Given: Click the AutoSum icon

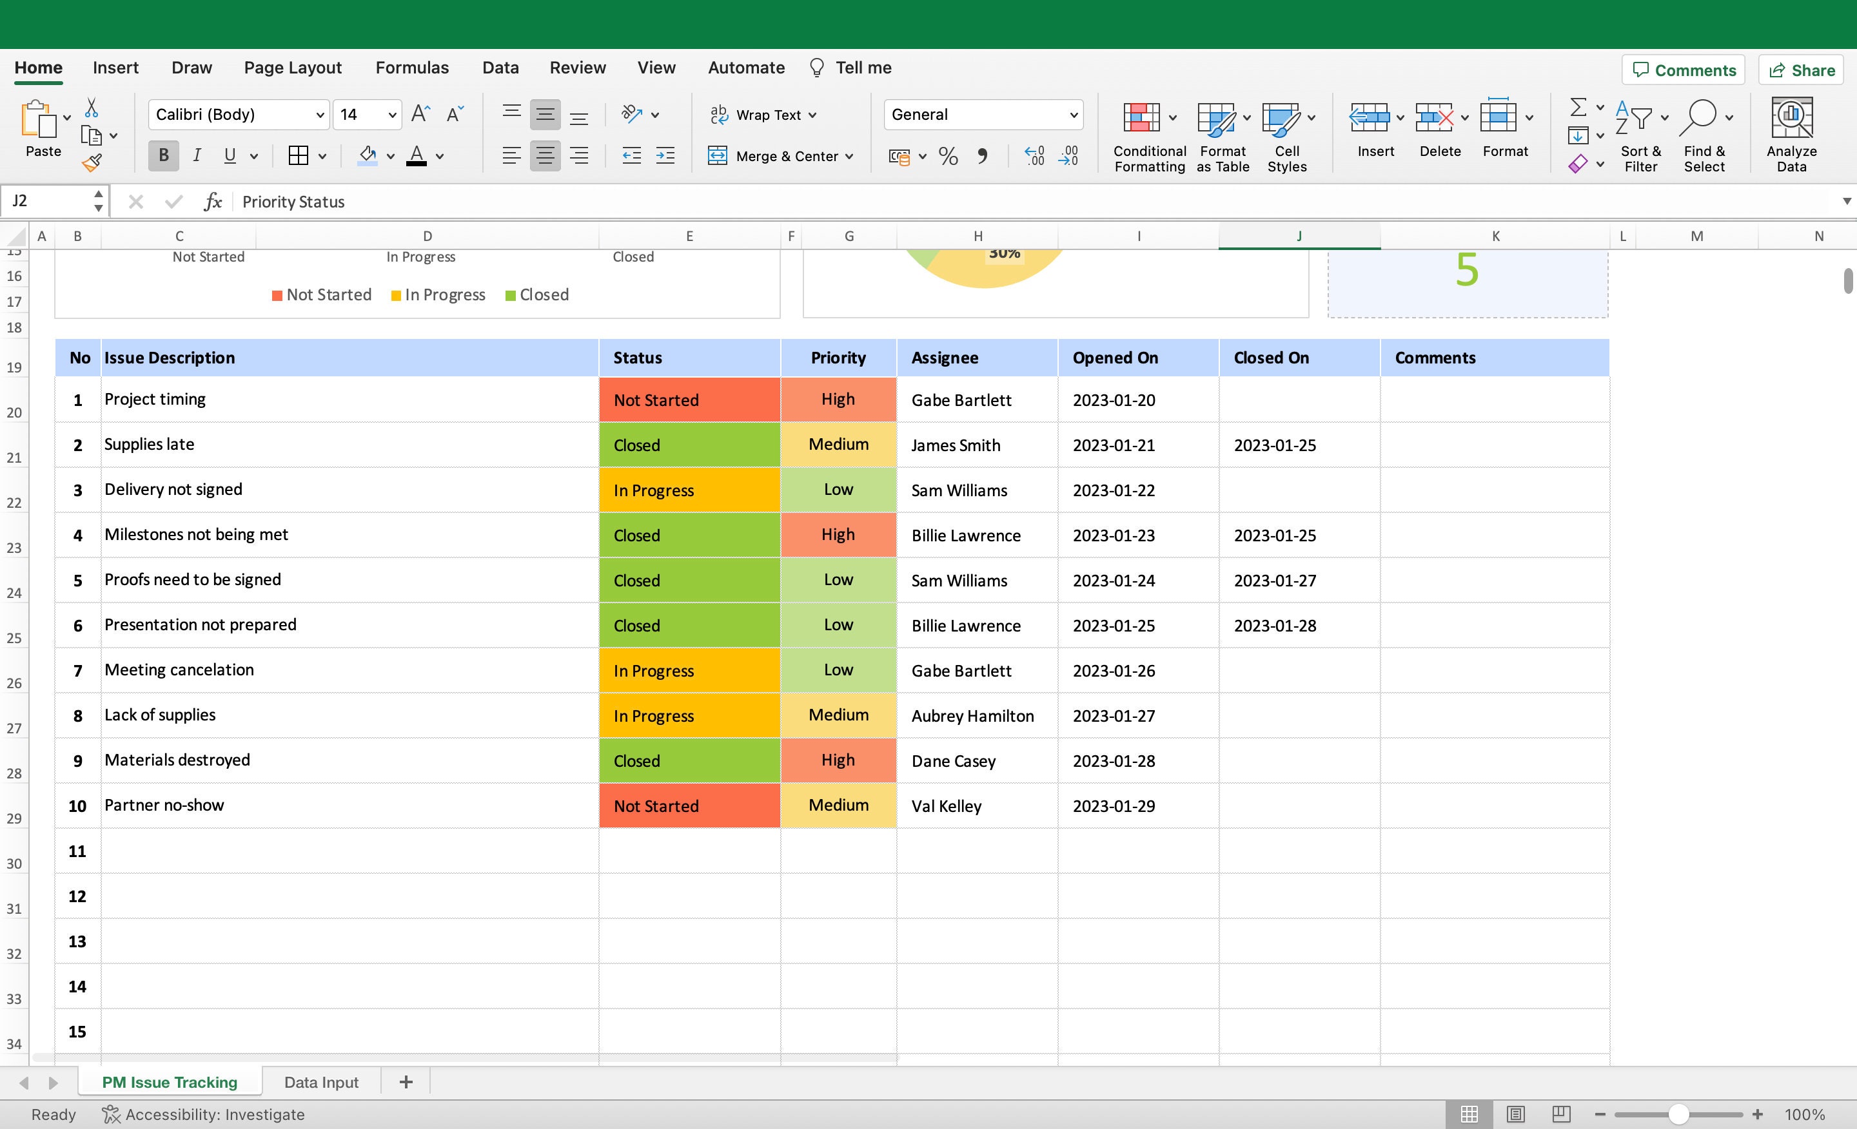Looking at the screenshot, I should 1579,107.
